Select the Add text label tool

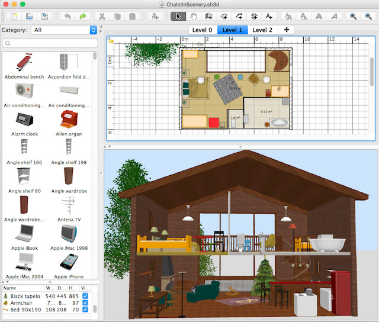point(269,16)
